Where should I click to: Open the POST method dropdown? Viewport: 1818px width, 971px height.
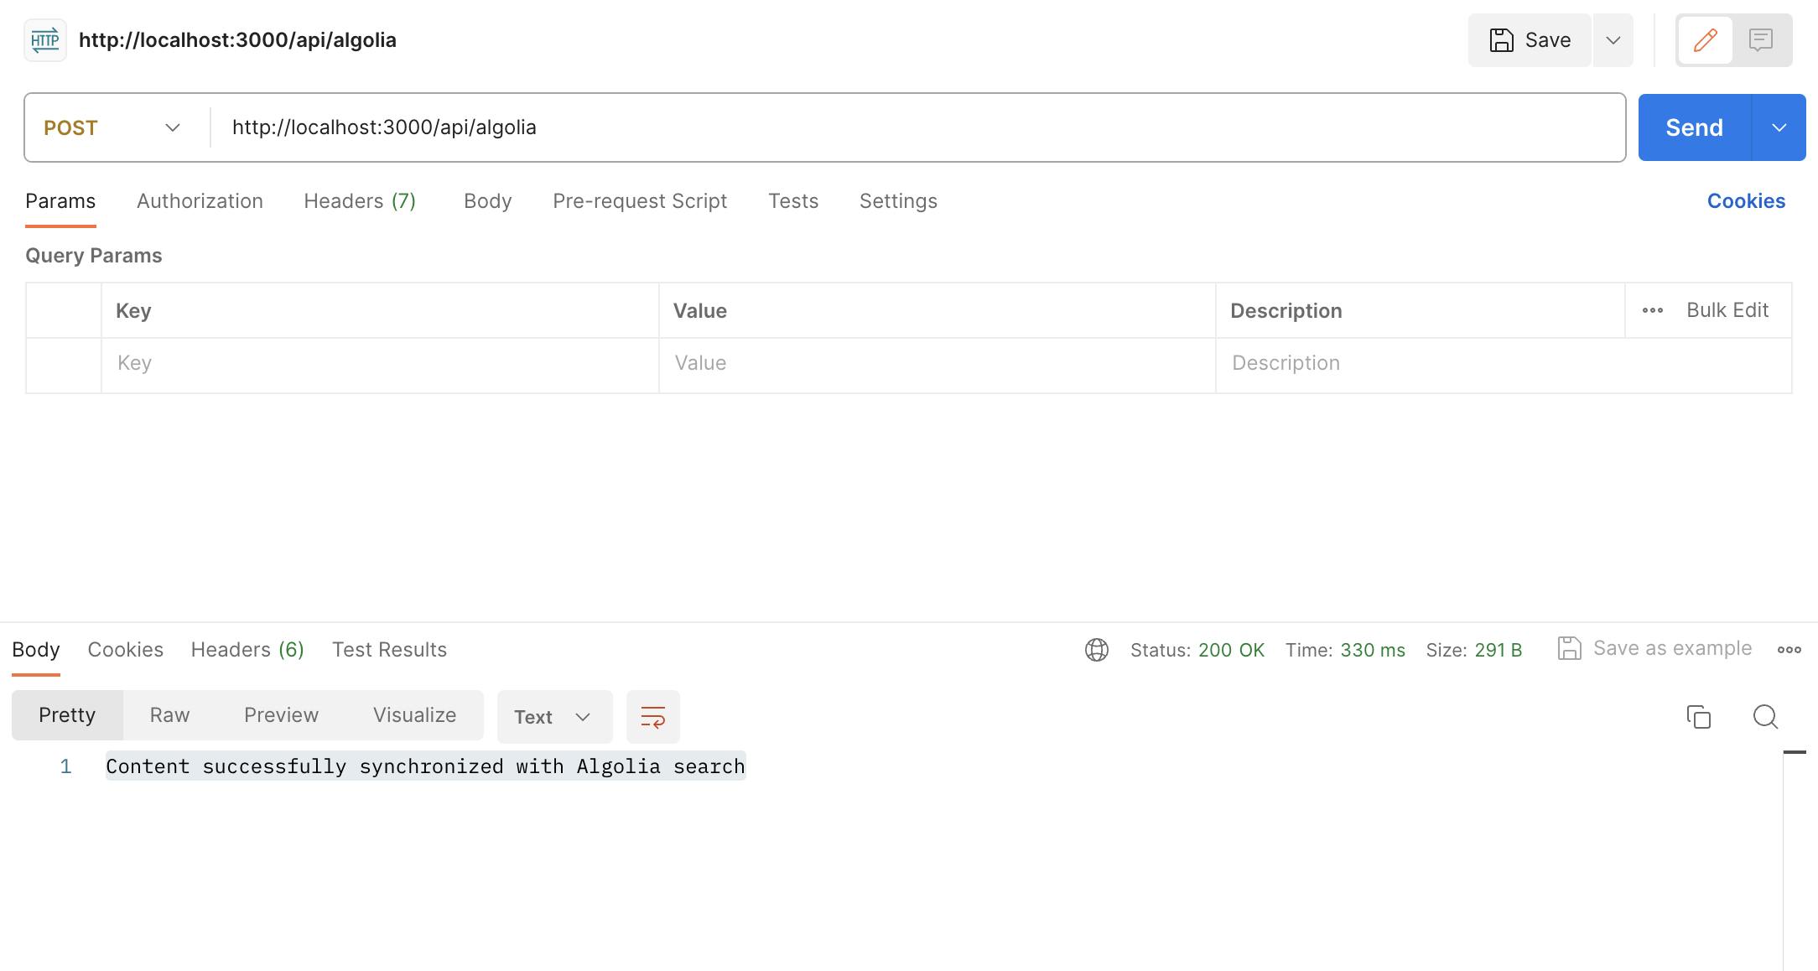point(113,127)
